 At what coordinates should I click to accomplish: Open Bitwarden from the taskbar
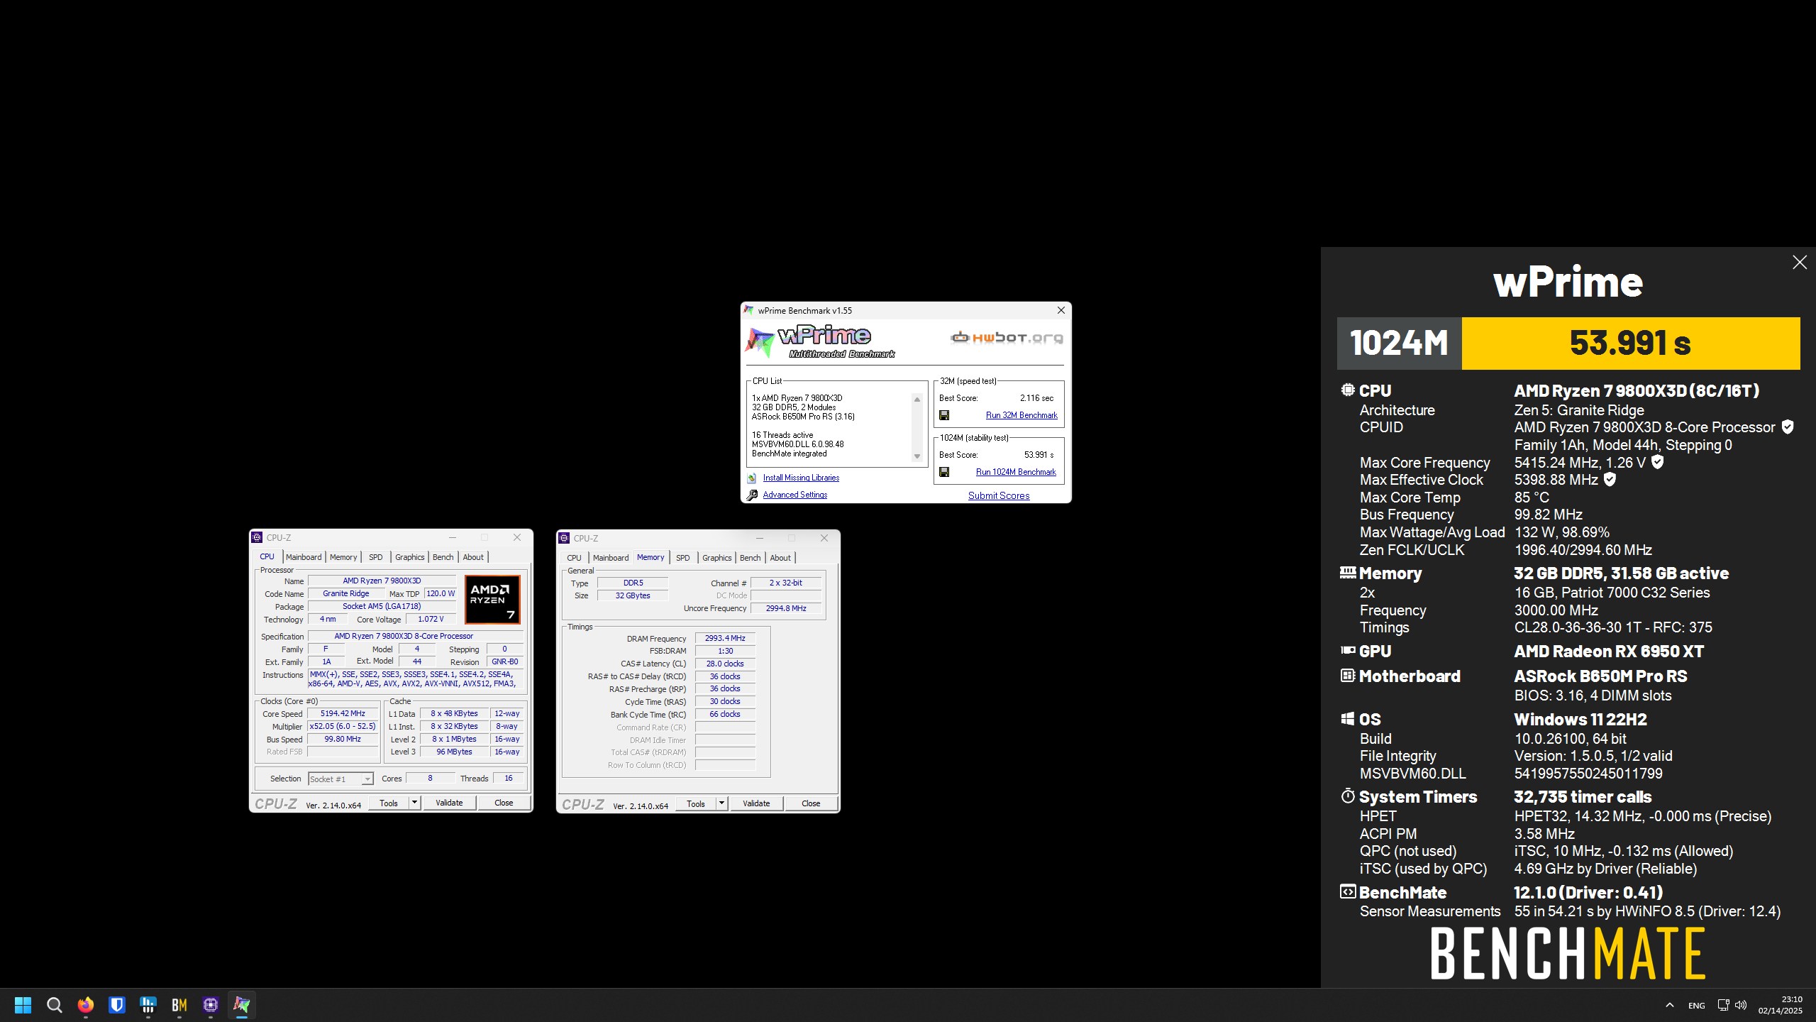coord(116,1005)
